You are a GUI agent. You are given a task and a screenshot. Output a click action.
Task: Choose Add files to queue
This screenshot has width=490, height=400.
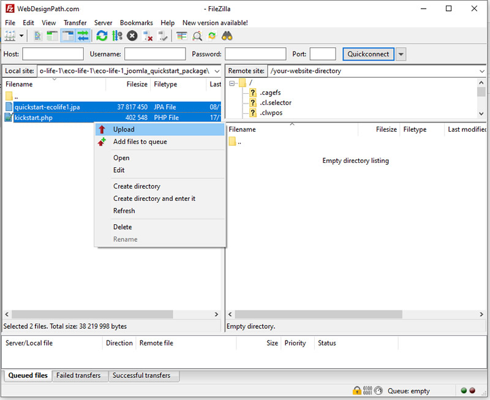160,142
